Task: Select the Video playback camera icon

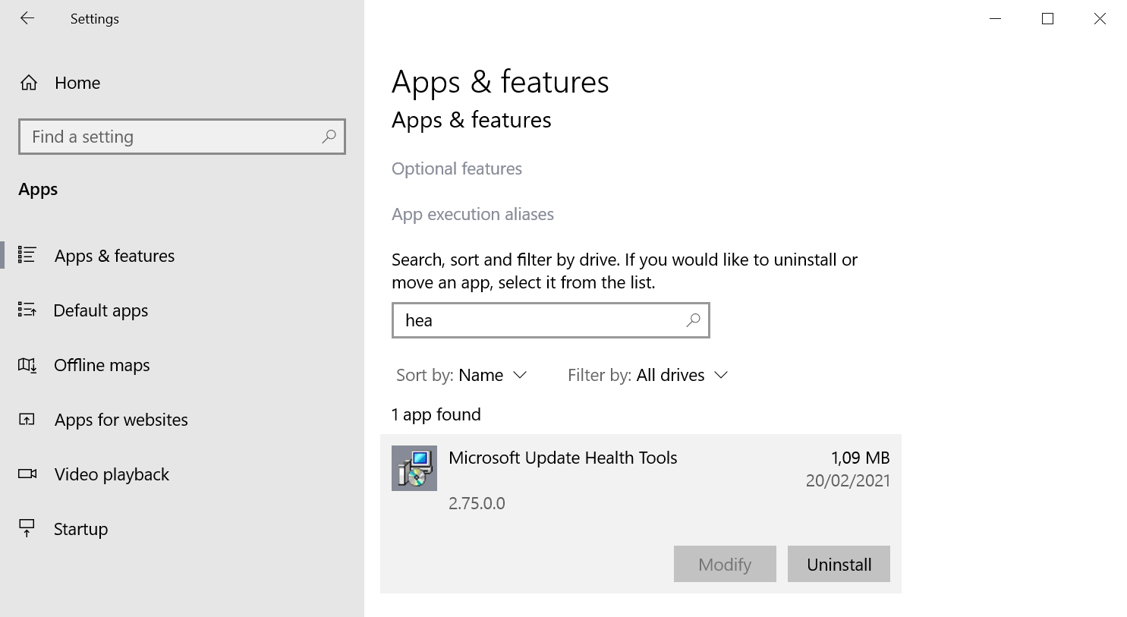Action: pyautogui.click(x=27, y=474)
